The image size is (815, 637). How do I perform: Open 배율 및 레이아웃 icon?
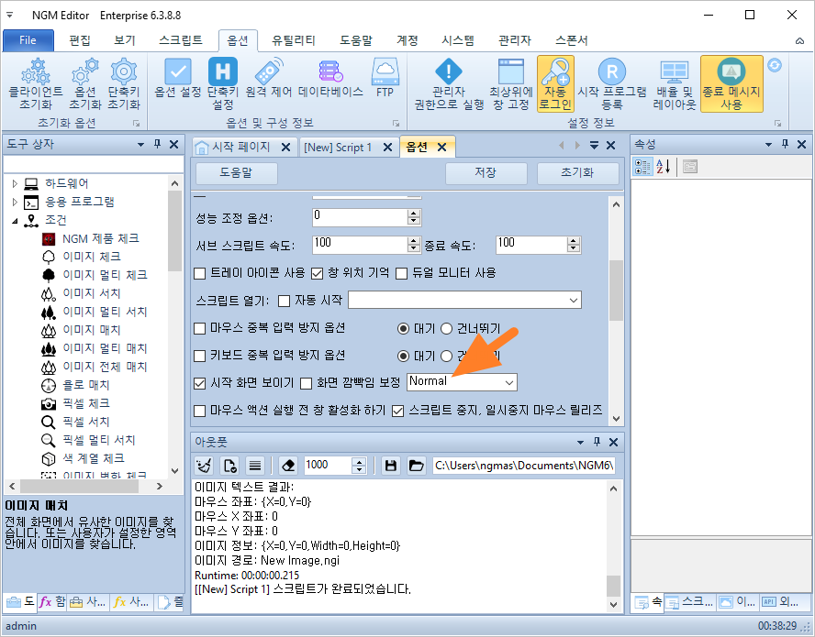coord(675,84)
